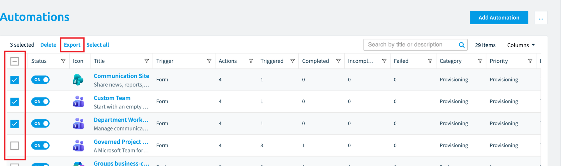Sort by the Triggered column header

(272, 61)
